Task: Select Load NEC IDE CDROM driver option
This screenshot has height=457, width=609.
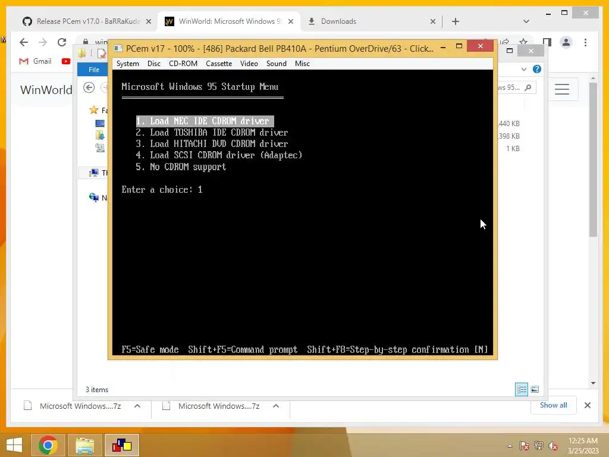Action: click(x=205, y=121)
